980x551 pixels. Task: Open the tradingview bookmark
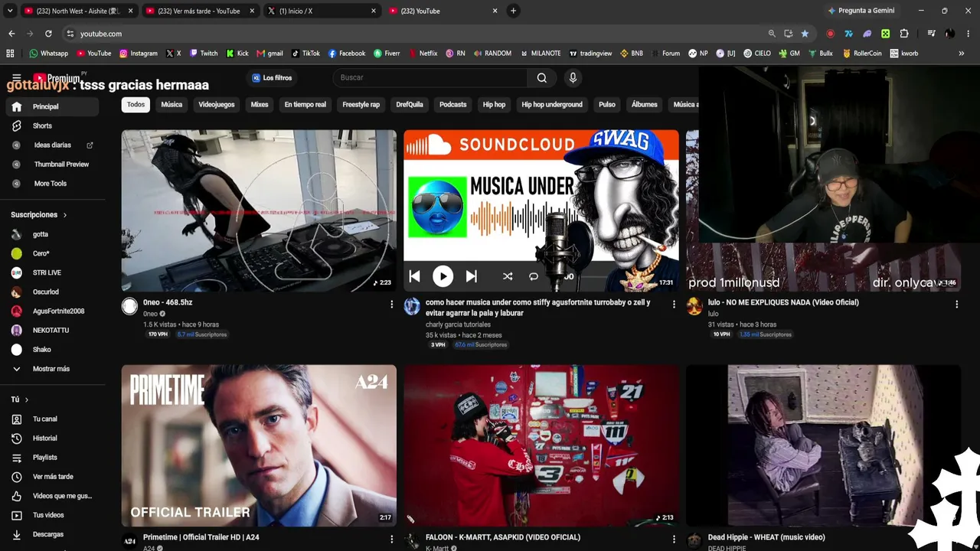[590, 54]
